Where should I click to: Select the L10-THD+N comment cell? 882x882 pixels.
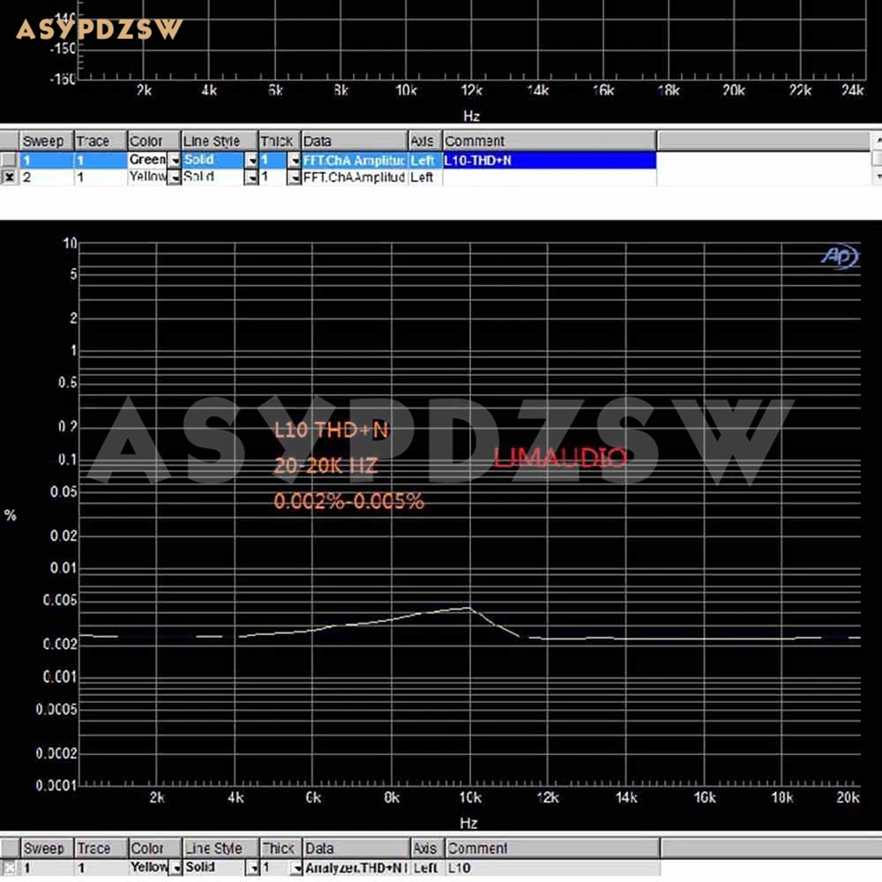pyautogui.click(x=549, y=161)
